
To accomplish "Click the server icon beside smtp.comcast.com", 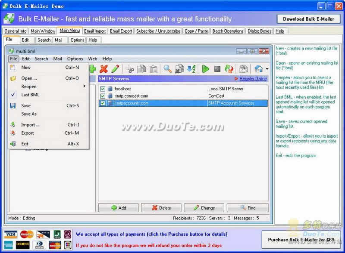I will click(x=110, y=96).
